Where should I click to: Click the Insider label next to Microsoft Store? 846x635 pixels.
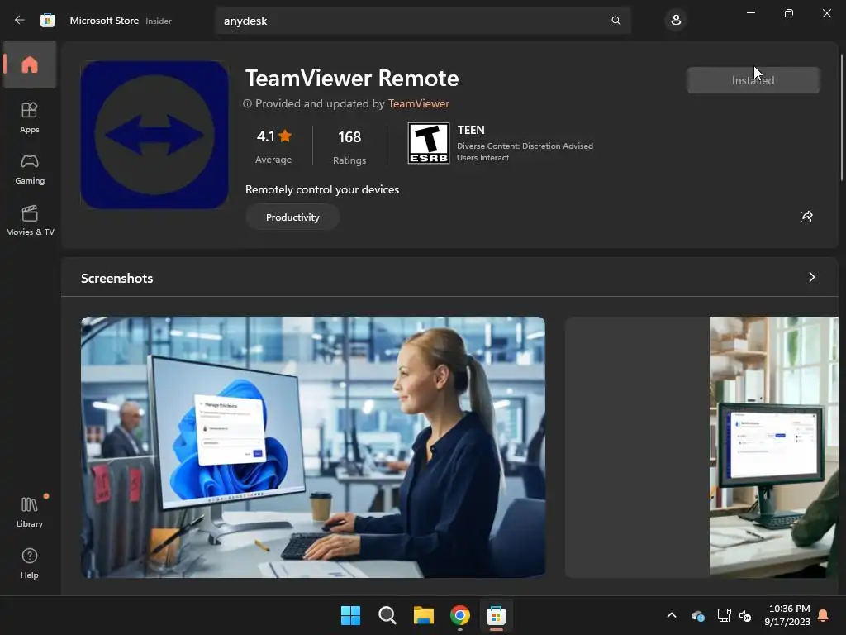(x=159, y=21)
